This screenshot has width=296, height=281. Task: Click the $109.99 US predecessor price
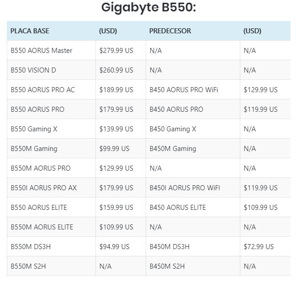tap(260, 208)
